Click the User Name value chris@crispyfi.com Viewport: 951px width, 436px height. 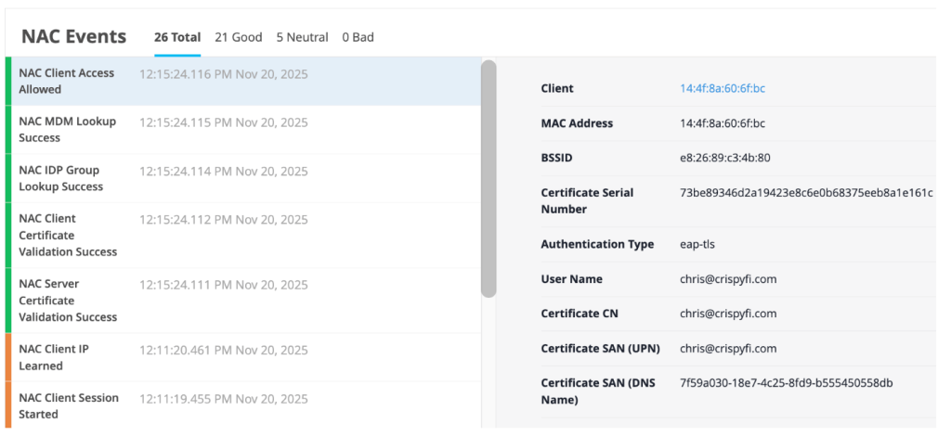728,279
